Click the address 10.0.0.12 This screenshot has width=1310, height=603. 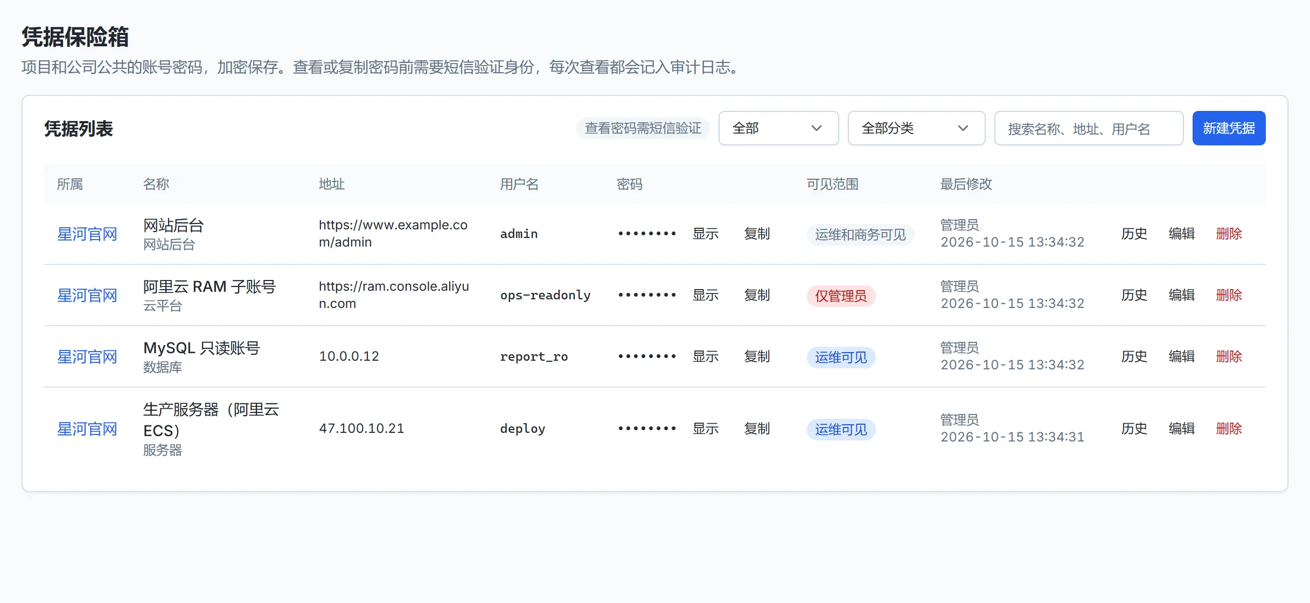pos(349,356)
